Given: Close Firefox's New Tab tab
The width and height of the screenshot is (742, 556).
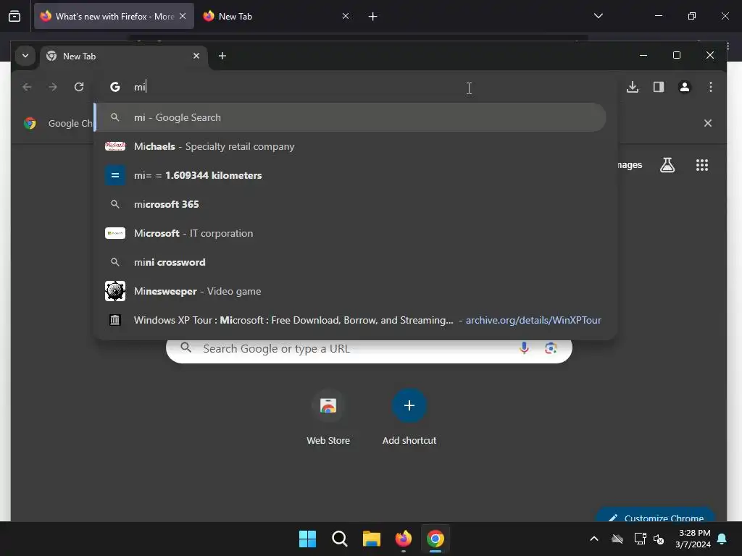Looking at the screenshot, I should (x=346, y=16).
